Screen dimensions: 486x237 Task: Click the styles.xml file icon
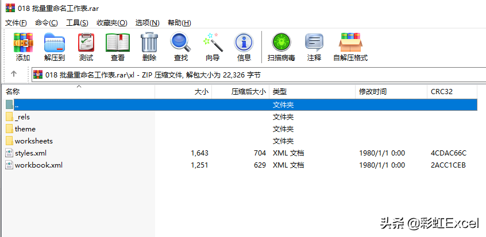pos(9,153)
